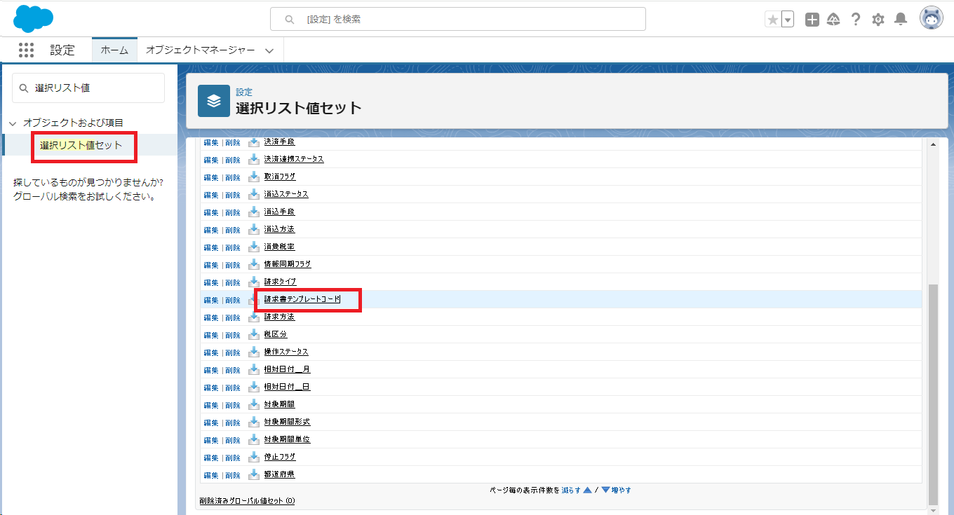Open the Trailhead guidance icon

(833, 20)
